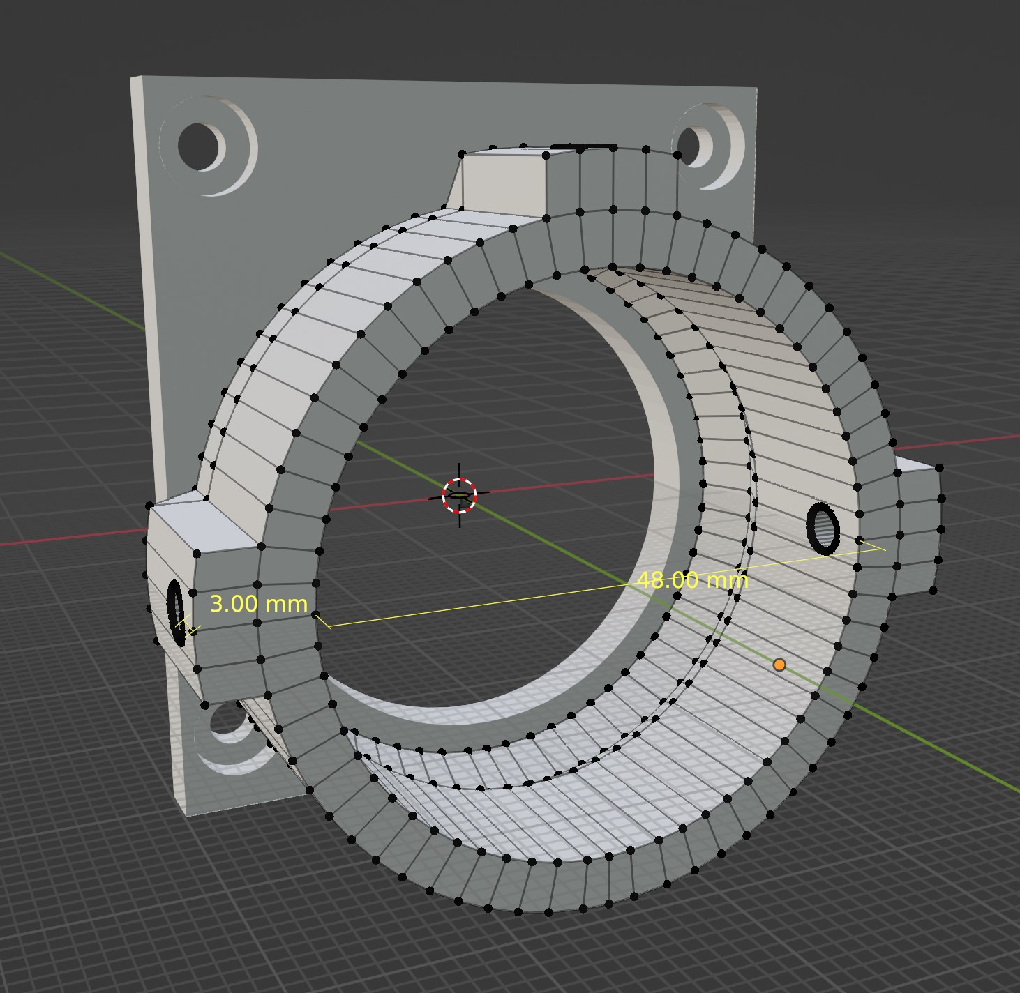Click the top-right mounting hole on the plate
Image resolution: width=1020 pixels, height=993 pixels.
click(689, 145)
